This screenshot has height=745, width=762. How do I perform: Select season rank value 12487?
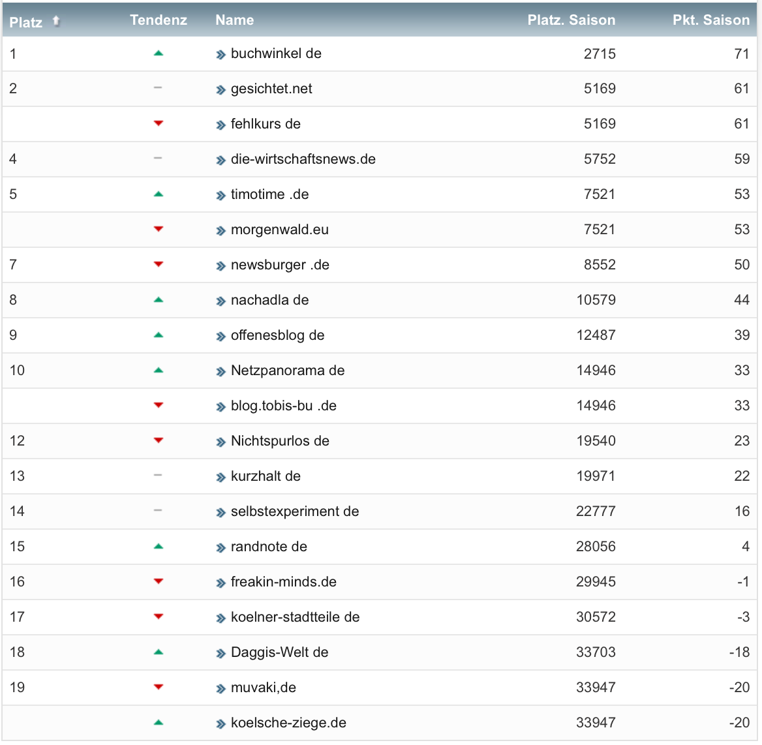pyautogui.click(x=596, y=335)
